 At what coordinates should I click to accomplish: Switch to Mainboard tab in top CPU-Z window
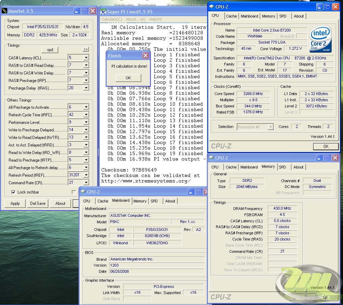(249, 16)
